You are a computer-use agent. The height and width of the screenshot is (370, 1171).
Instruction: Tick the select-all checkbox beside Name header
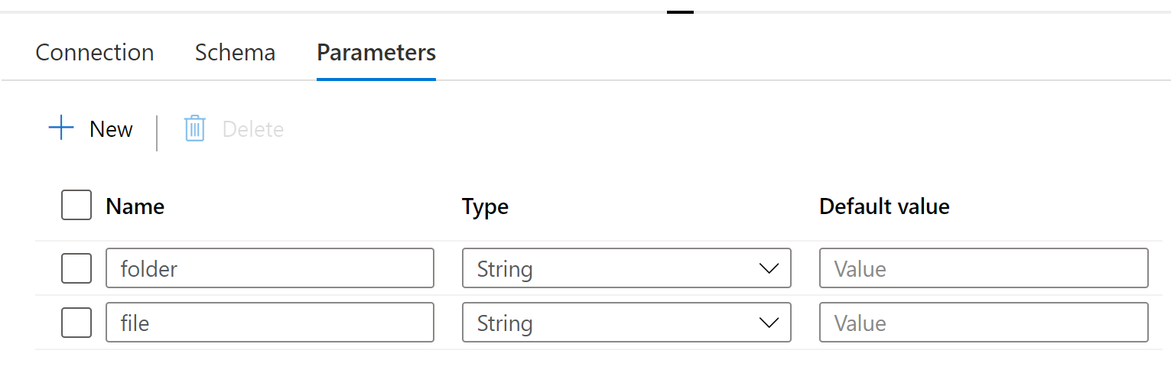pos(76,205)
